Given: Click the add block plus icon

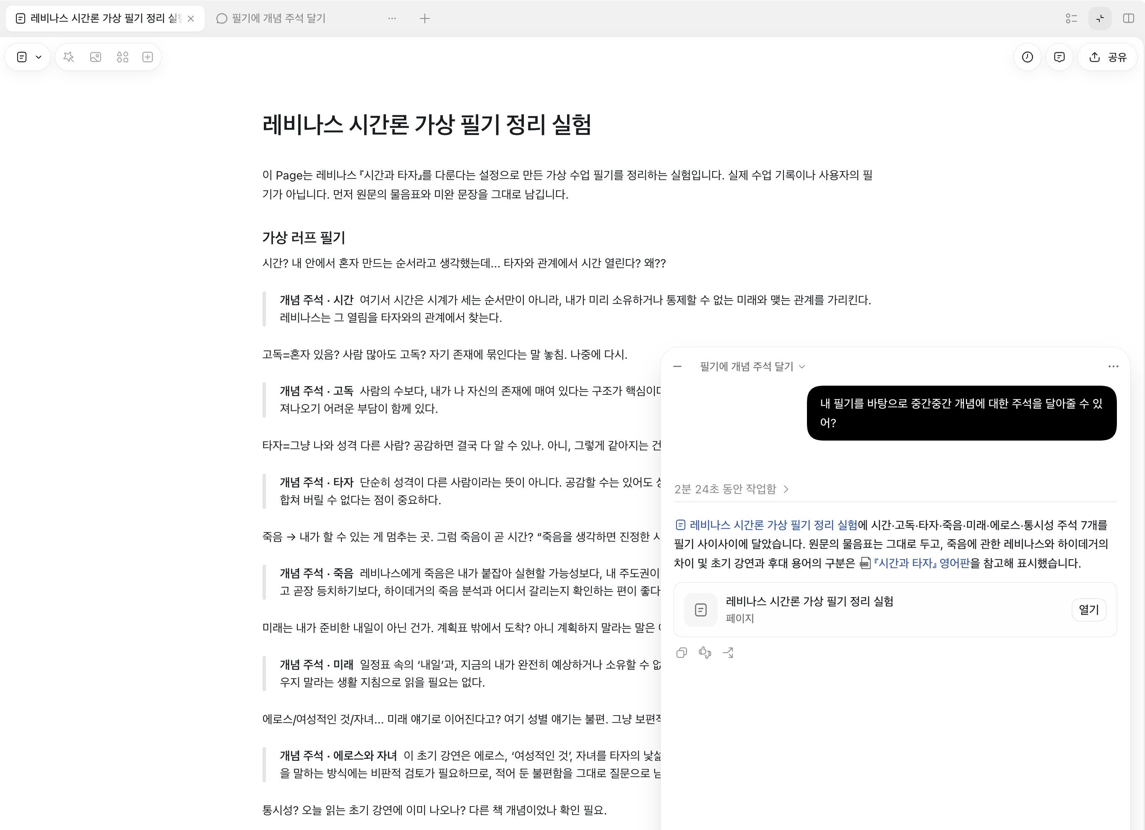Looking at the screenshot, I should pos(147,57).
